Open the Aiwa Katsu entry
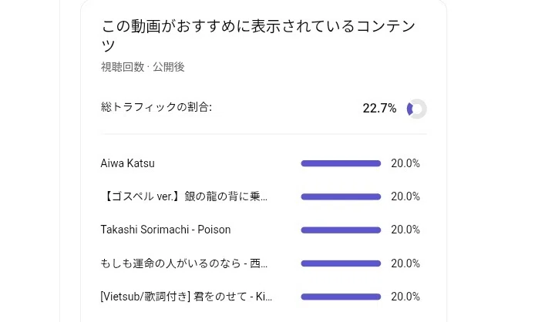 click(127, 163)
